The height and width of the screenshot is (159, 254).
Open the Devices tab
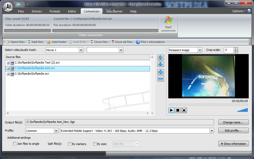point(37,11)
